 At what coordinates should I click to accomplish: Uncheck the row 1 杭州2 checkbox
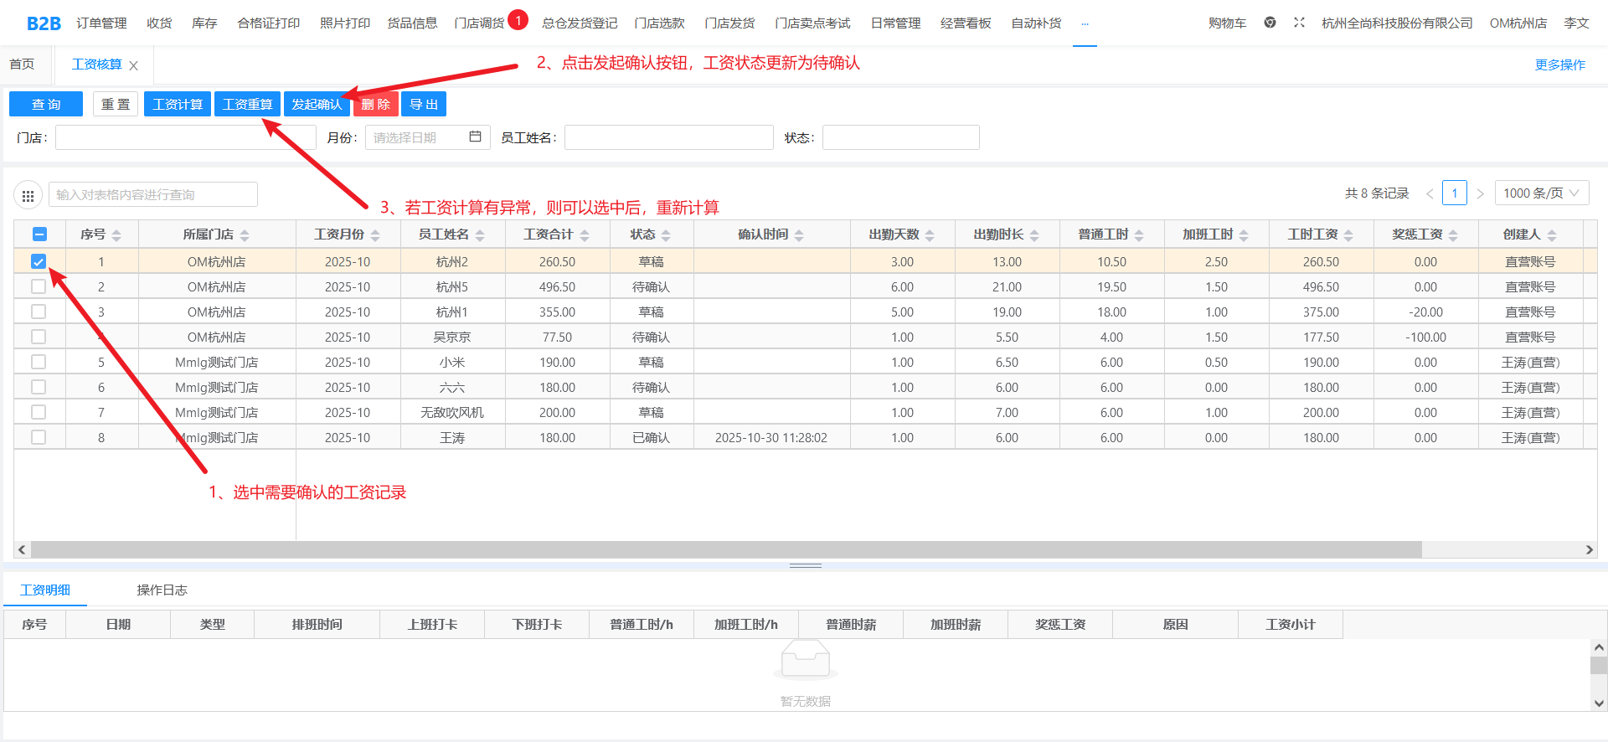[39, 261]
